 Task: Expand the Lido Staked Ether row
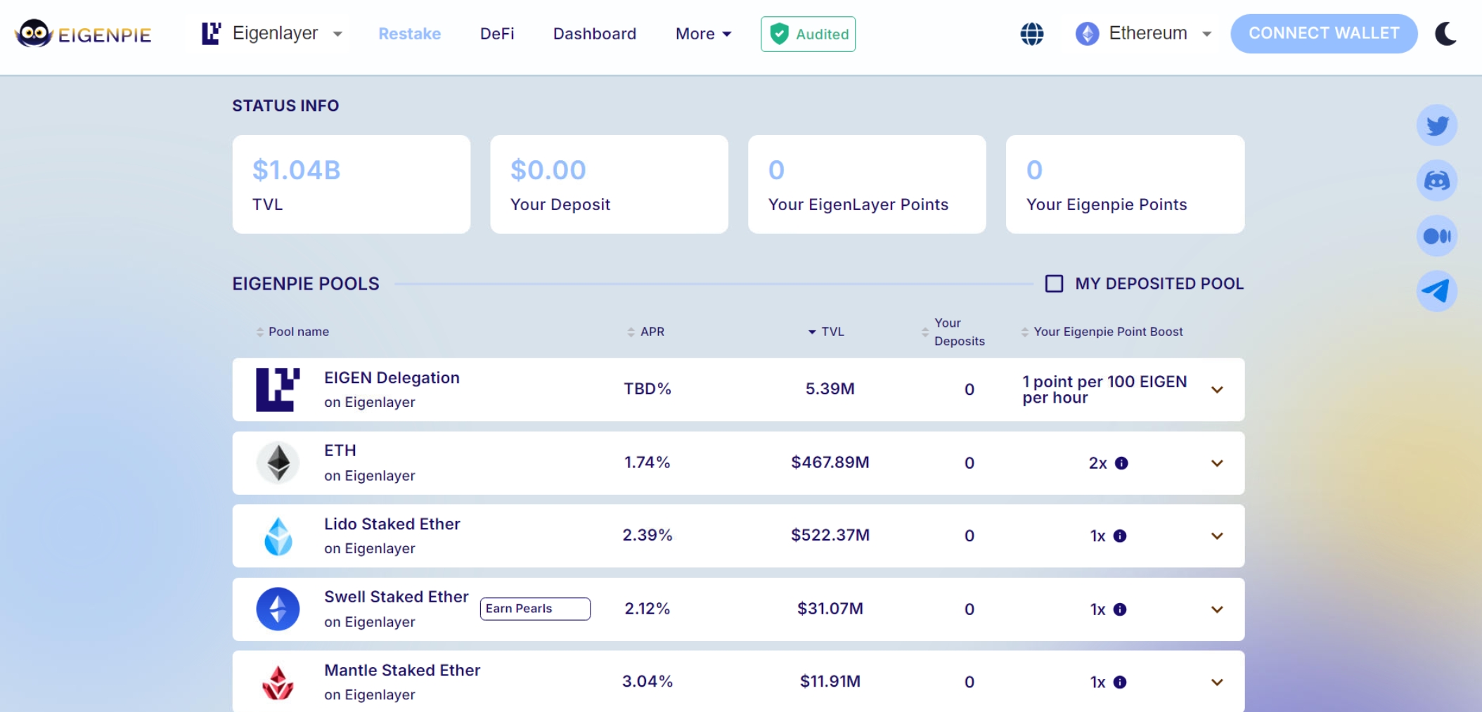(1217, 536)
